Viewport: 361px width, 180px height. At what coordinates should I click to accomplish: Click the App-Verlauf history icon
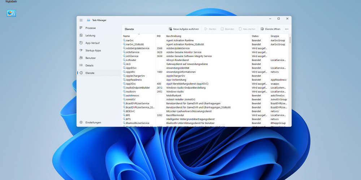[81, 43]
